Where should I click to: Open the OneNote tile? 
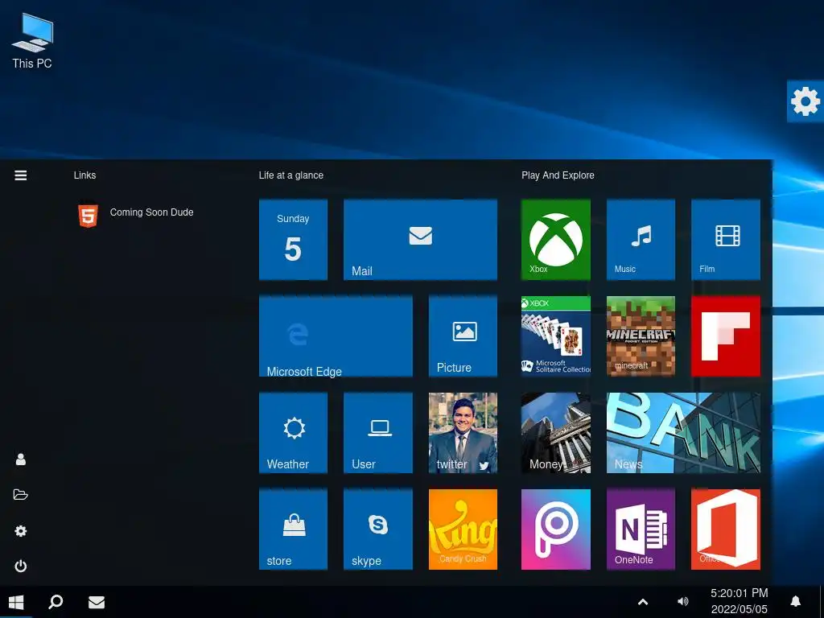coord(641,529)
